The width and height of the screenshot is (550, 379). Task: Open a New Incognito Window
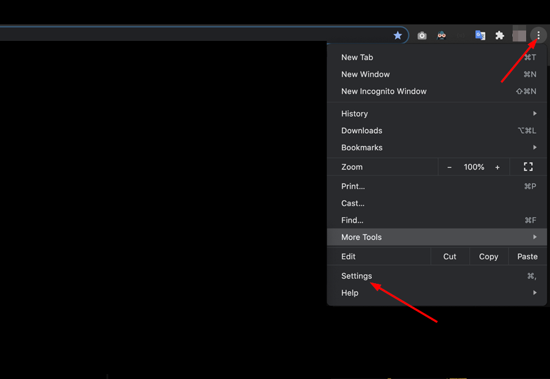point(437,92)
